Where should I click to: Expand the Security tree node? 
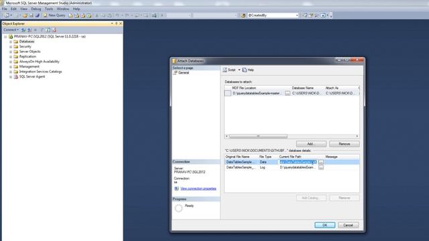[11, 47]
